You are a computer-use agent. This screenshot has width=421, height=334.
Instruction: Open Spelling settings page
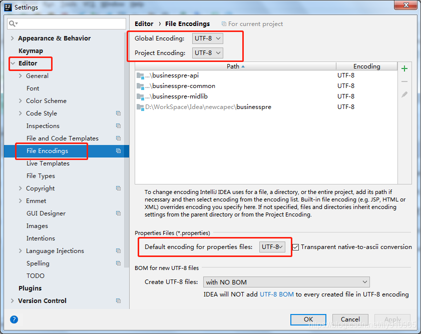coord(38,263)
